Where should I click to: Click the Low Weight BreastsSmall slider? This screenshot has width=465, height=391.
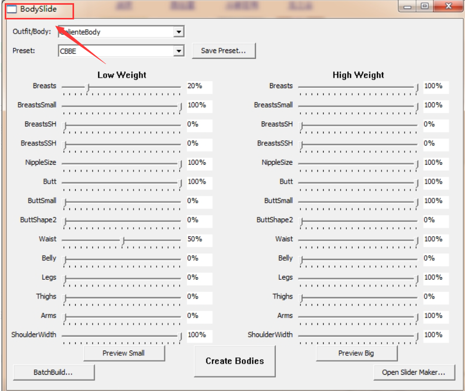(121, 108)
